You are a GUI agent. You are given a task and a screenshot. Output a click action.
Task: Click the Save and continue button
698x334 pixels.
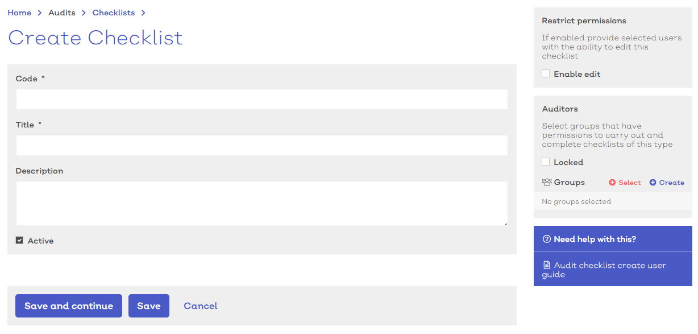[x=69, y=306]
